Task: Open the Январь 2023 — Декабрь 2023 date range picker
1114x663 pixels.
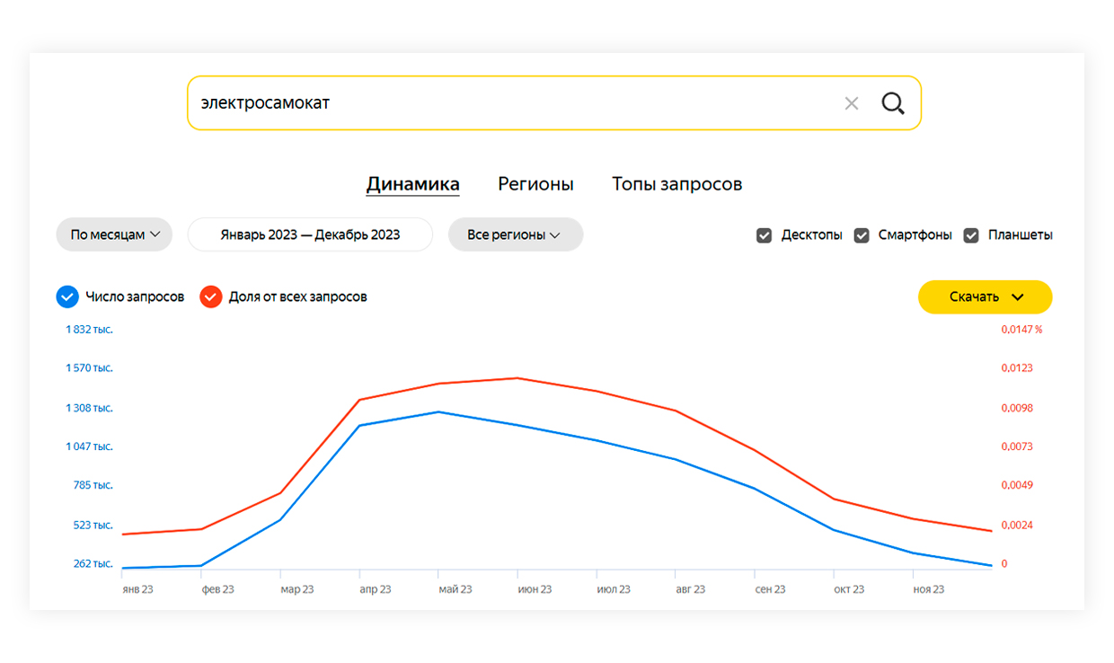Action: coord(310,234)
